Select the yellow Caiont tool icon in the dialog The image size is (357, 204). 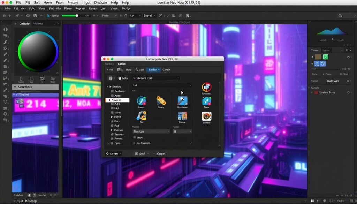point(161,101)
